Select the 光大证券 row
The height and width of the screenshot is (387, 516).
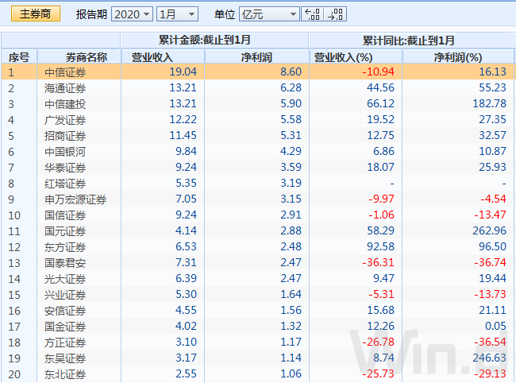[x=257, y=278]
